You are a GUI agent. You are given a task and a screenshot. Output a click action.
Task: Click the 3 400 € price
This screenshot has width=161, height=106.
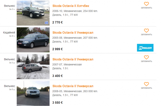(57, 76)
